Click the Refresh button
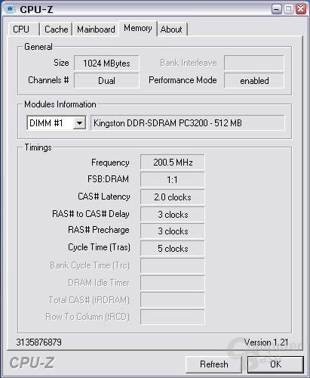310x378 pixels. pos(213,364)
